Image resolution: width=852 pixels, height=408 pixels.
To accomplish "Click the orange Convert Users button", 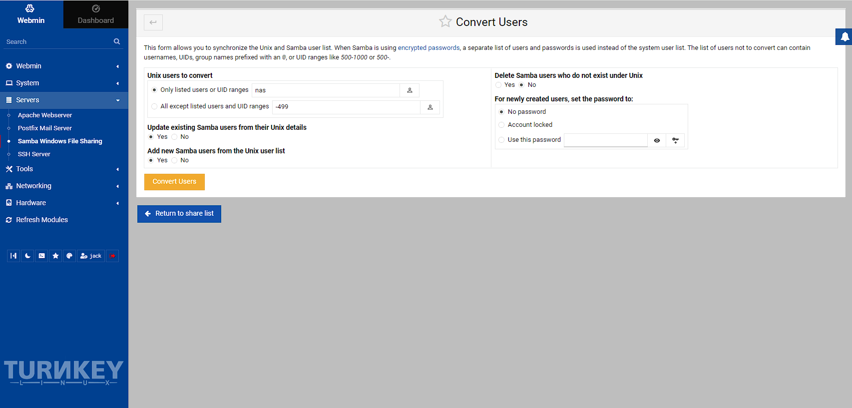I will pos(174,182).
